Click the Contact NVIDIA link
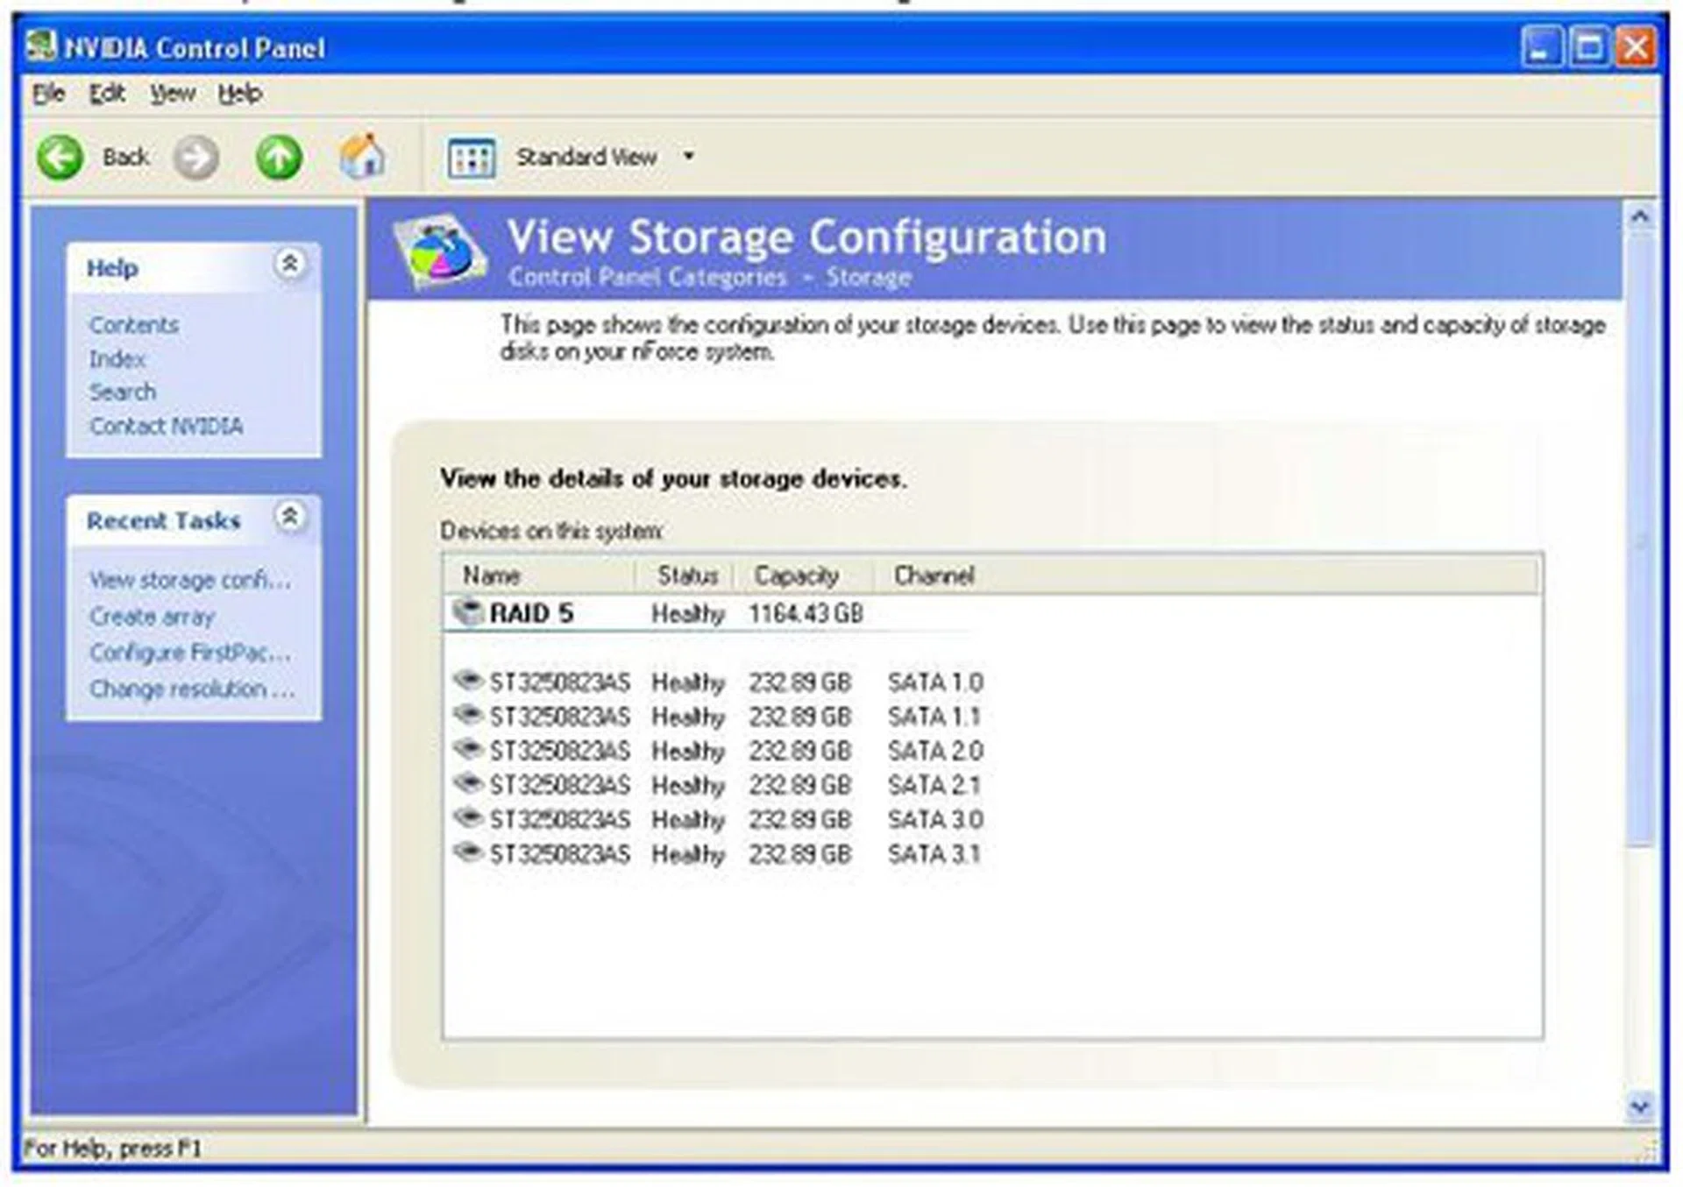Image resolution: width=1683 pixels, height=1187 pixels. click(x=166, y=427)
